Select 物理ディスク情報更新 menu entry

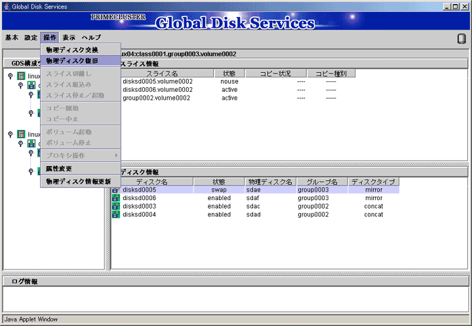(81, 182)
